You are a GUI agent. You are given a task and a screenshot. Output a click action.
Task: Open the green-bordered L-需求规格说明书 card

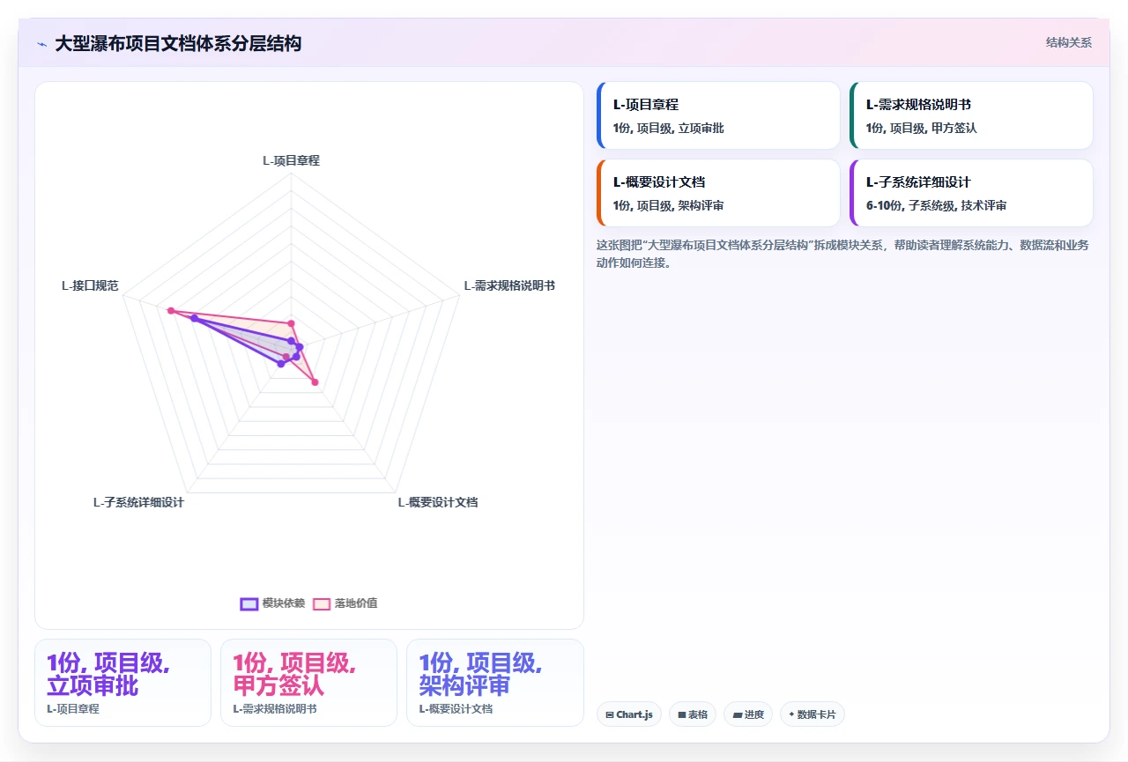[971, 115]
